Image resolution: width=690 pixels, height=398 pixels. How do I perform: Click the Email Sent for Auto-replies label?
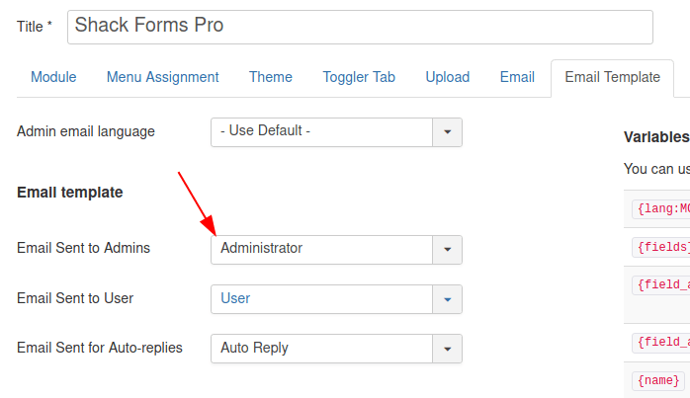[100, 348]
